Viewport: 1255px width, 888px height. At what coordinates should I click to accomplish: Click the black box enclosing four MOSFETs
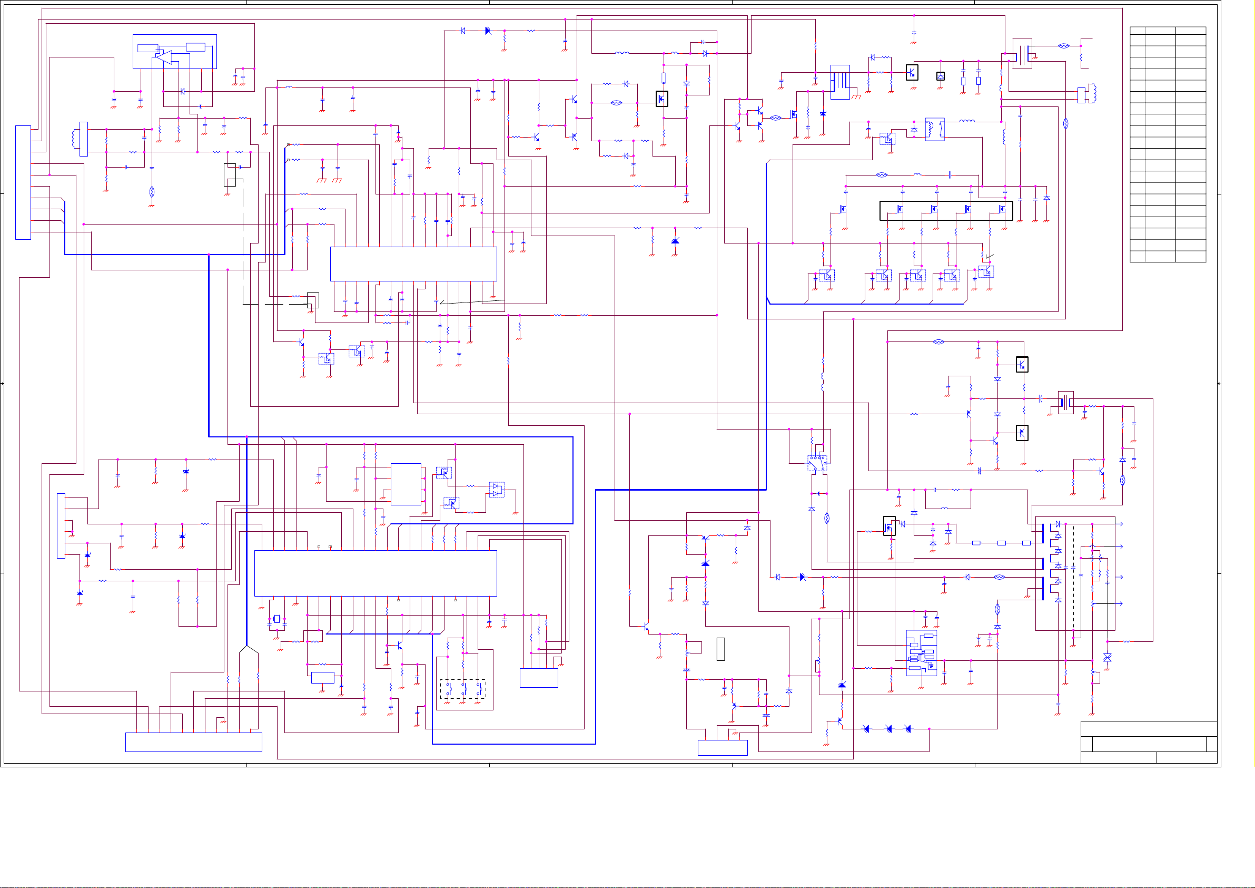coord(946,211)
